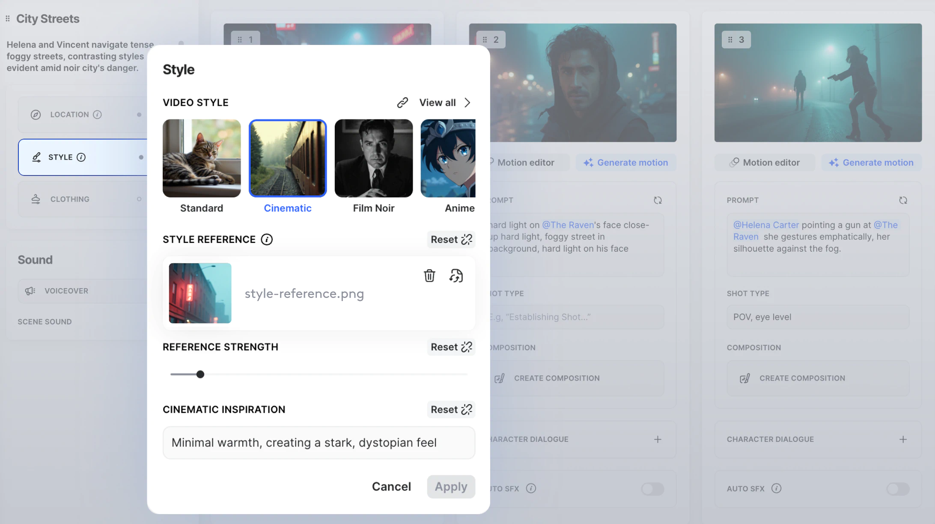
Task: Click the Style brush icon
Action: [37, 157]
